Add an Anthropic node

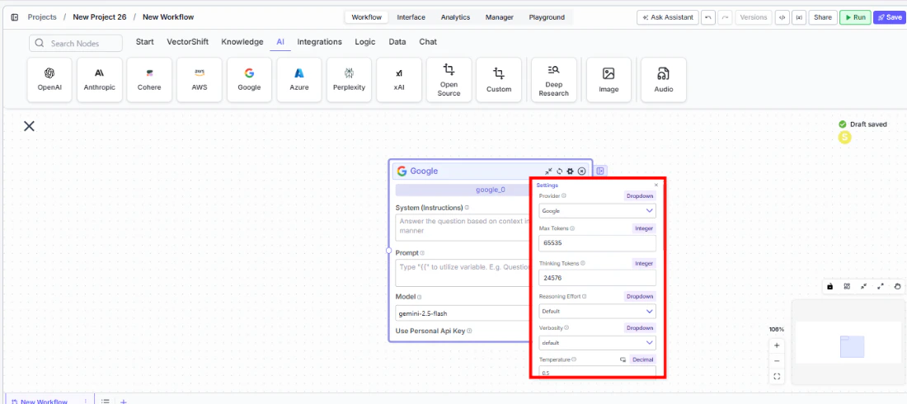click(x=100, y=80)
